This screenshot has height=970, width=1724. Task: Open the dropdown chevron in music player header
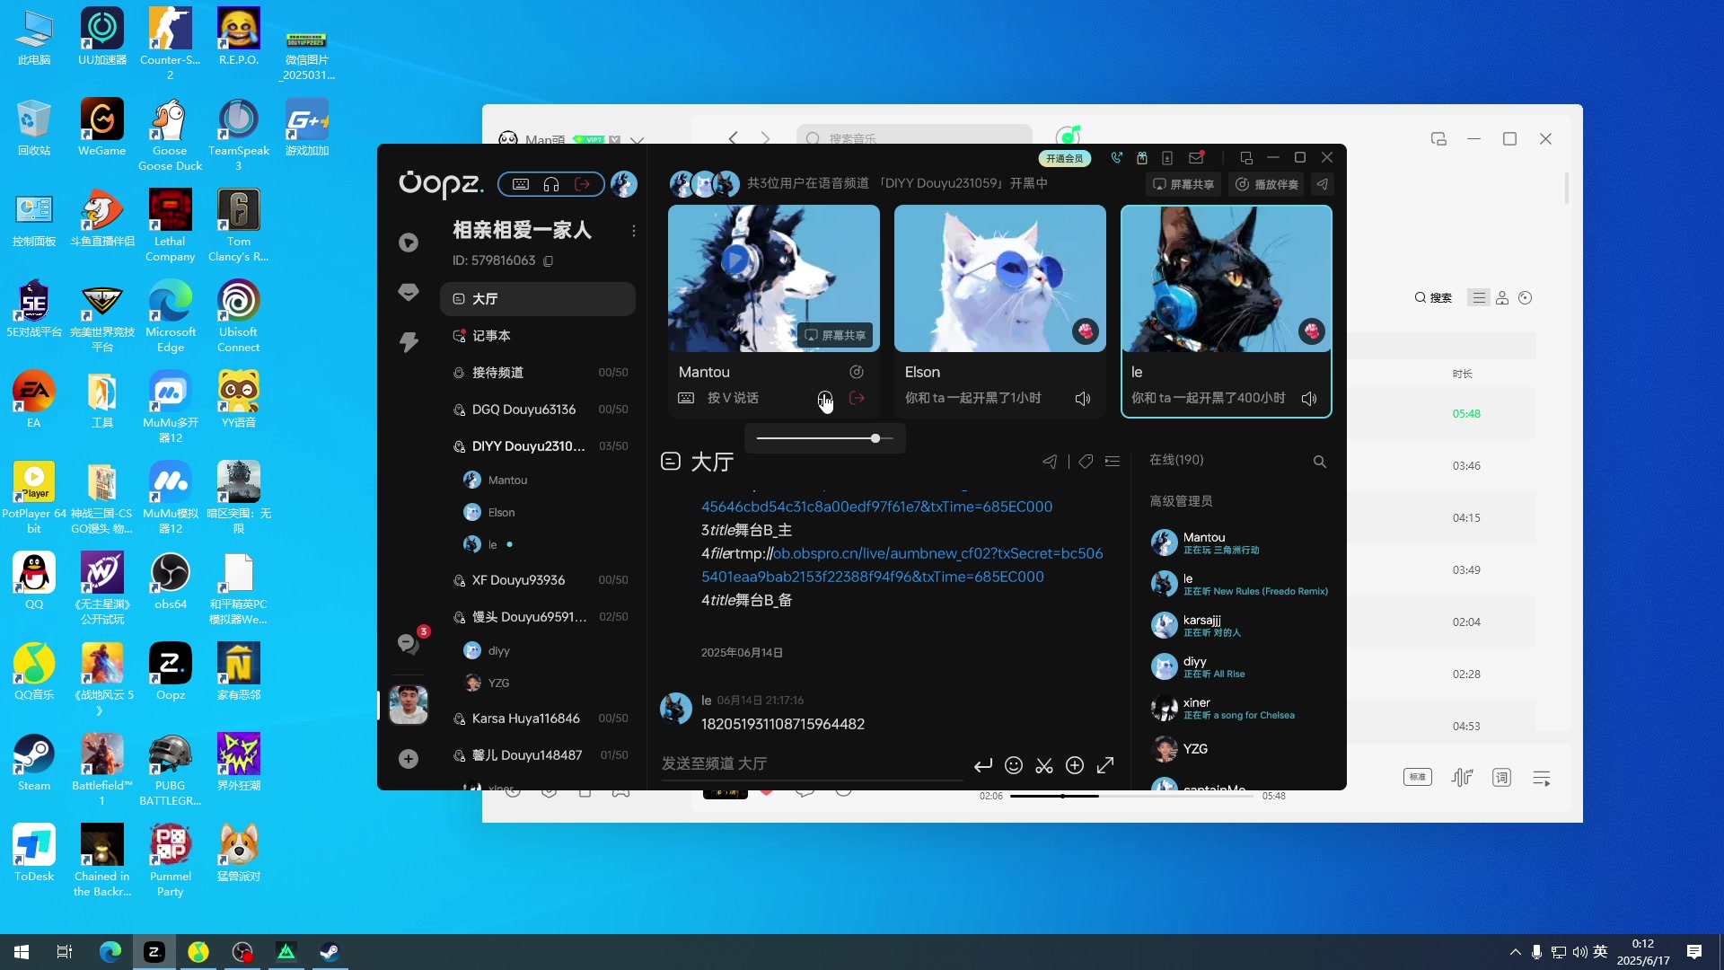tap(637, 140)
